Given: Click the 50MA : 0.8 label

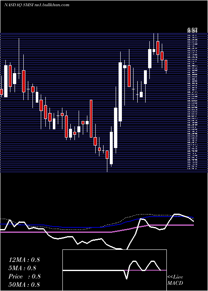Looking at the screenshot, I should click(x=24, y=285).
